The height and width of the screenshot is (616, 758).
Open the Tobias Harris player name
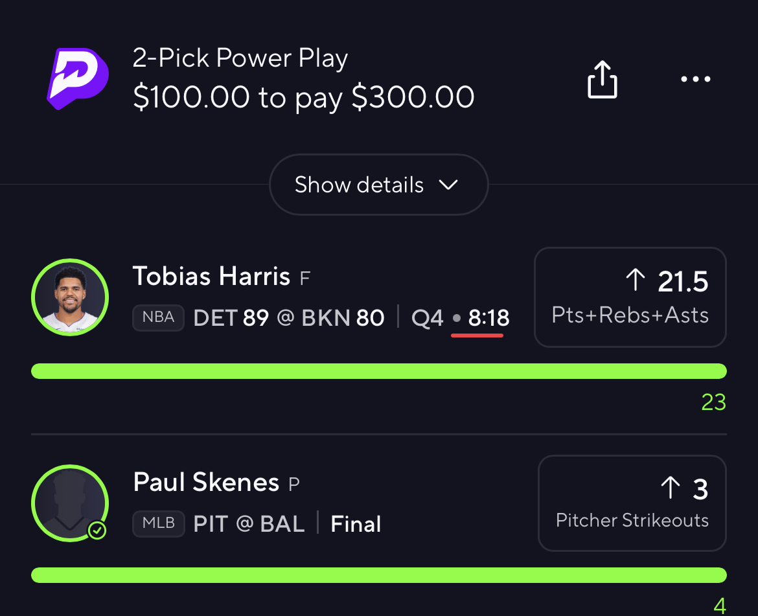tap(211, 277)
